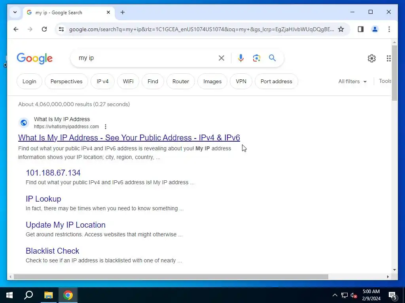Select the Router filter chip
The image size is (405, 303).
180,81
